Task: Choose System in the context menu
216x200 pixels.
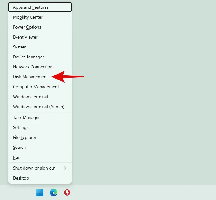Action: click(20, 47)
